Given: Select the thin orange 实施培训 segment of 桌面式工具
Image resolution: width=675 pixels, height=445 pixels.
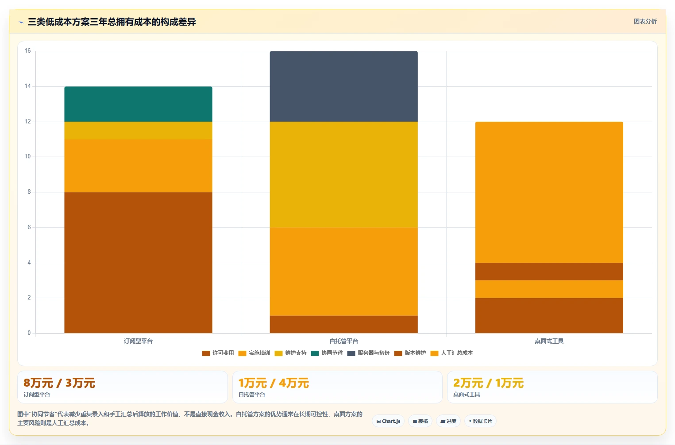Looking at the screenshot, I should (549, 289).
